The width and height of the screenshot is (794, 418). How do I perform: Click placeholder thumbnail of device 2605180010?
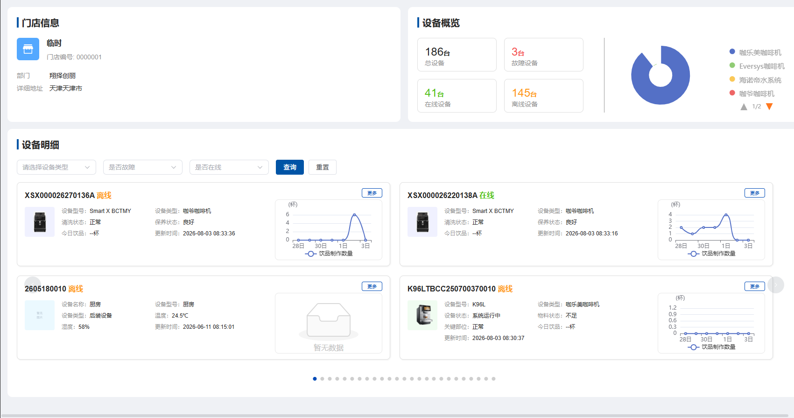click(40, 315)
